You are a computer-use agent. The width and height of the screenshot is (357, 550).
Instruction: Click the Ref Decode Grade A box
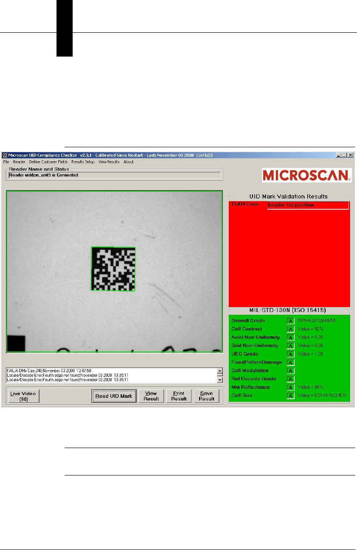[290, 379]
